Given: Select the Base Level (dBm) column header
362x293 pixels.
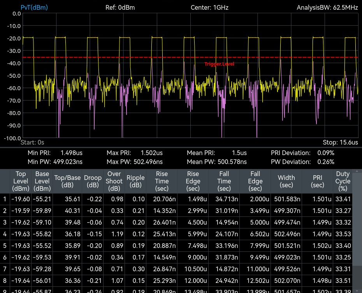Looking at the screenshot, I should pos(42,181).
